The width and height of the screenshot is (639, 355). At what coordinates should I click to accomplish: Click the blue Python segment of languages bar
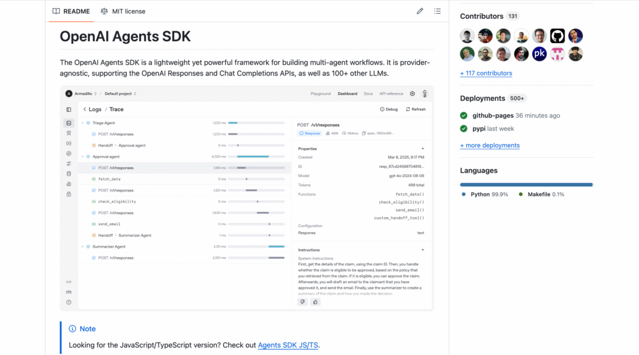526,185
